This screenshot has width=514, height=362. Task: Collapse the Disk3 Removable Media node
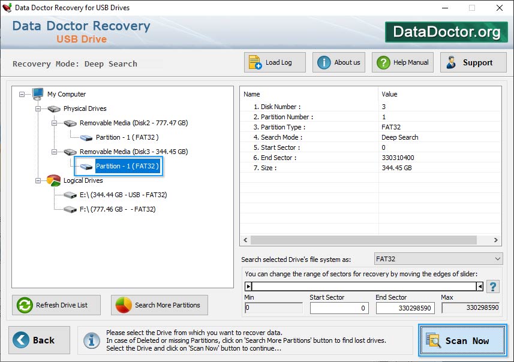click(54, 152)
